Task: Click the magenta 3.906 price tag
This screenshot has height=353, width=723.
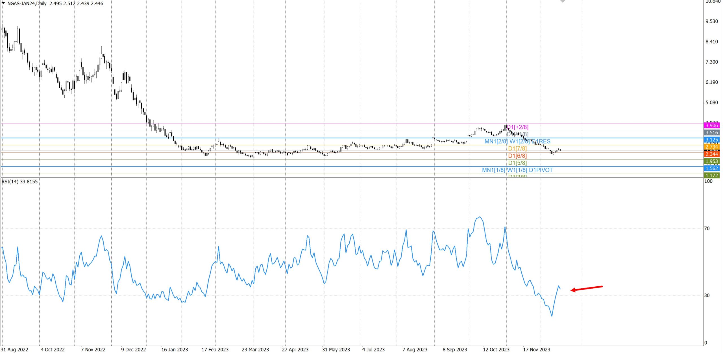Action: click(x=711, y=125)
